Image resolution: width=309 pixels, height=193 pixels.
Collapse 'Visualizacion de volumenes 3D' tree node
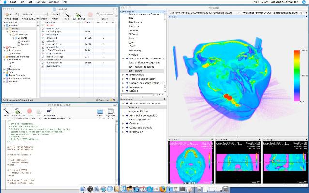click(x=123, y=59)
